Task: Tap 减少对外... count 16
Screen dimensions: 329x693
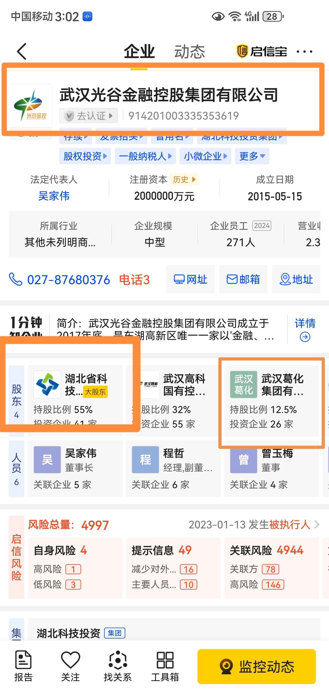Action: [x=189, y=569]
